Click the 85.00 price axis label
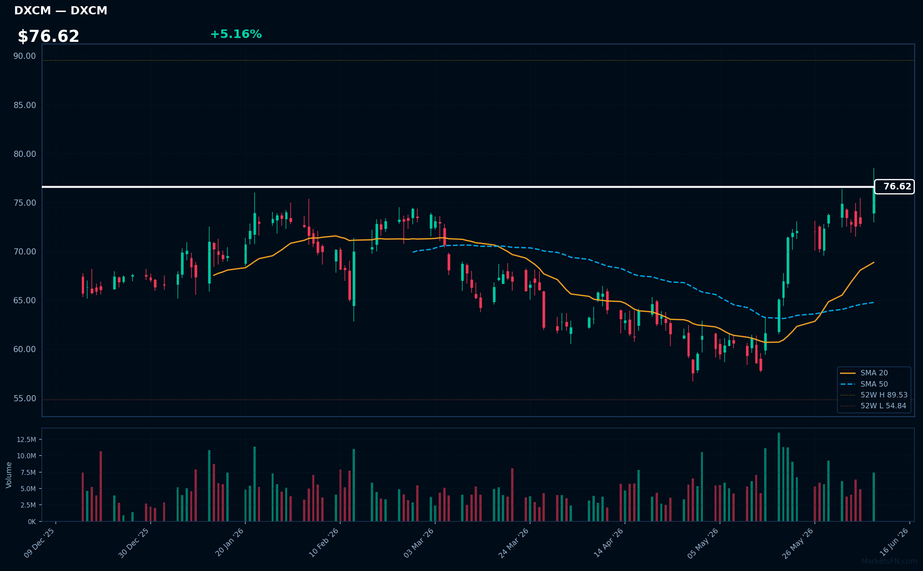Viewport: 923px width, 571px height. point(24,105)
